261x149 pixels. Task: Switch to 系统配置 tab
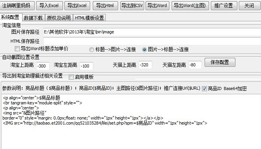tap(10, 17)
